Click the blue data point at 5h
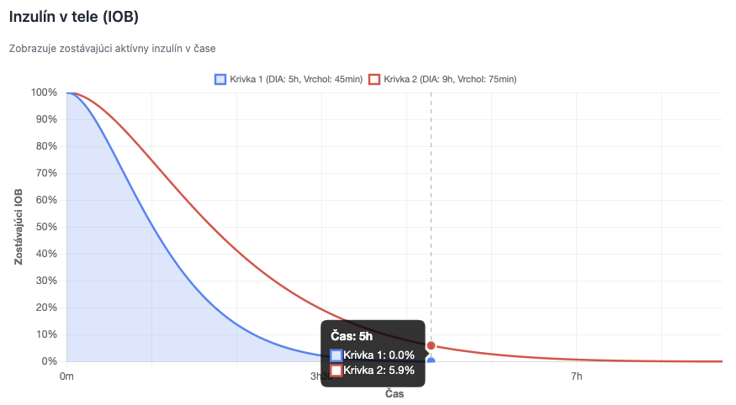Image resolution: width=736 pixels, height=405 pixels. point(431,361)
